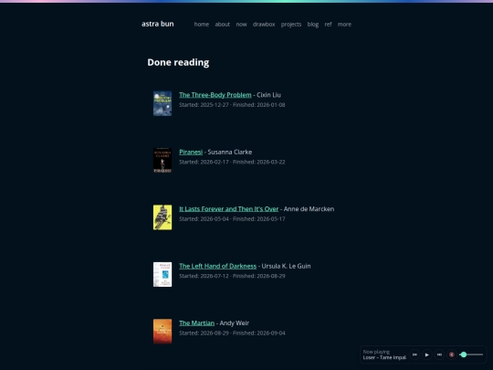493x370 pixels.
Task: Click The Three-Body Problem cover thumbnail
Action: click(x=163, y=103)
